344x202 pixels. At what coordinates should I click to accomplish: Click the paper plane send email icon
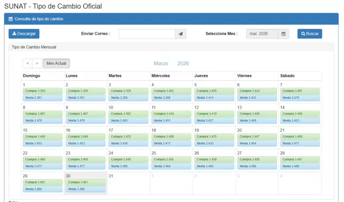180,34
